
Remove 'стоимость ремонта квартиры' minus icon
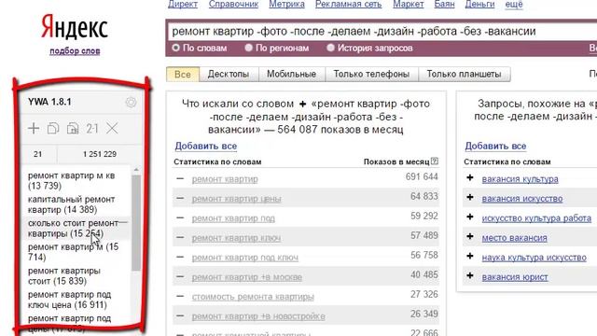[x=180, y=296]
